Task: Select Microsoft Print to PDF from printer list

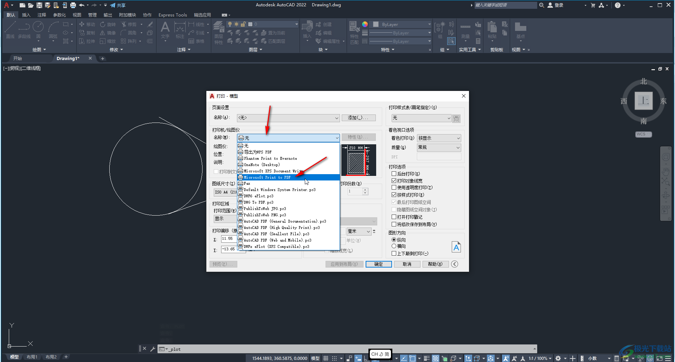Action: [x=288, y=177]
